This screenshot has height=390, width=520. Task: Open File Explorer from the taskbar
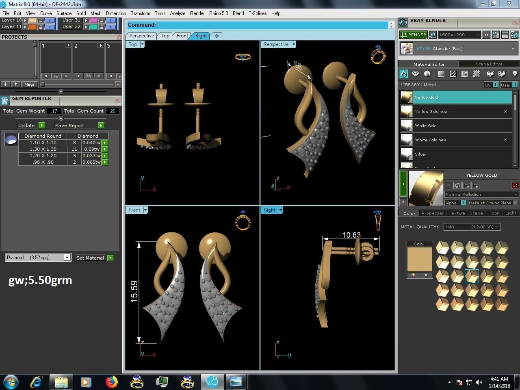(61, 382)
